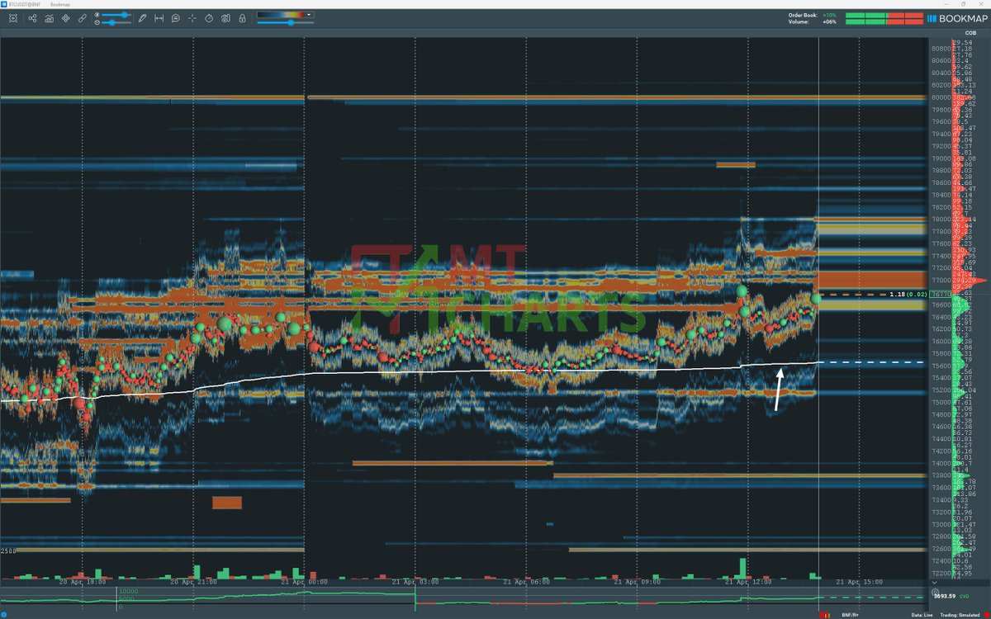Select the pencil drawing tool
Viewport: 991px width, 619px height.
tap(142, 17)
